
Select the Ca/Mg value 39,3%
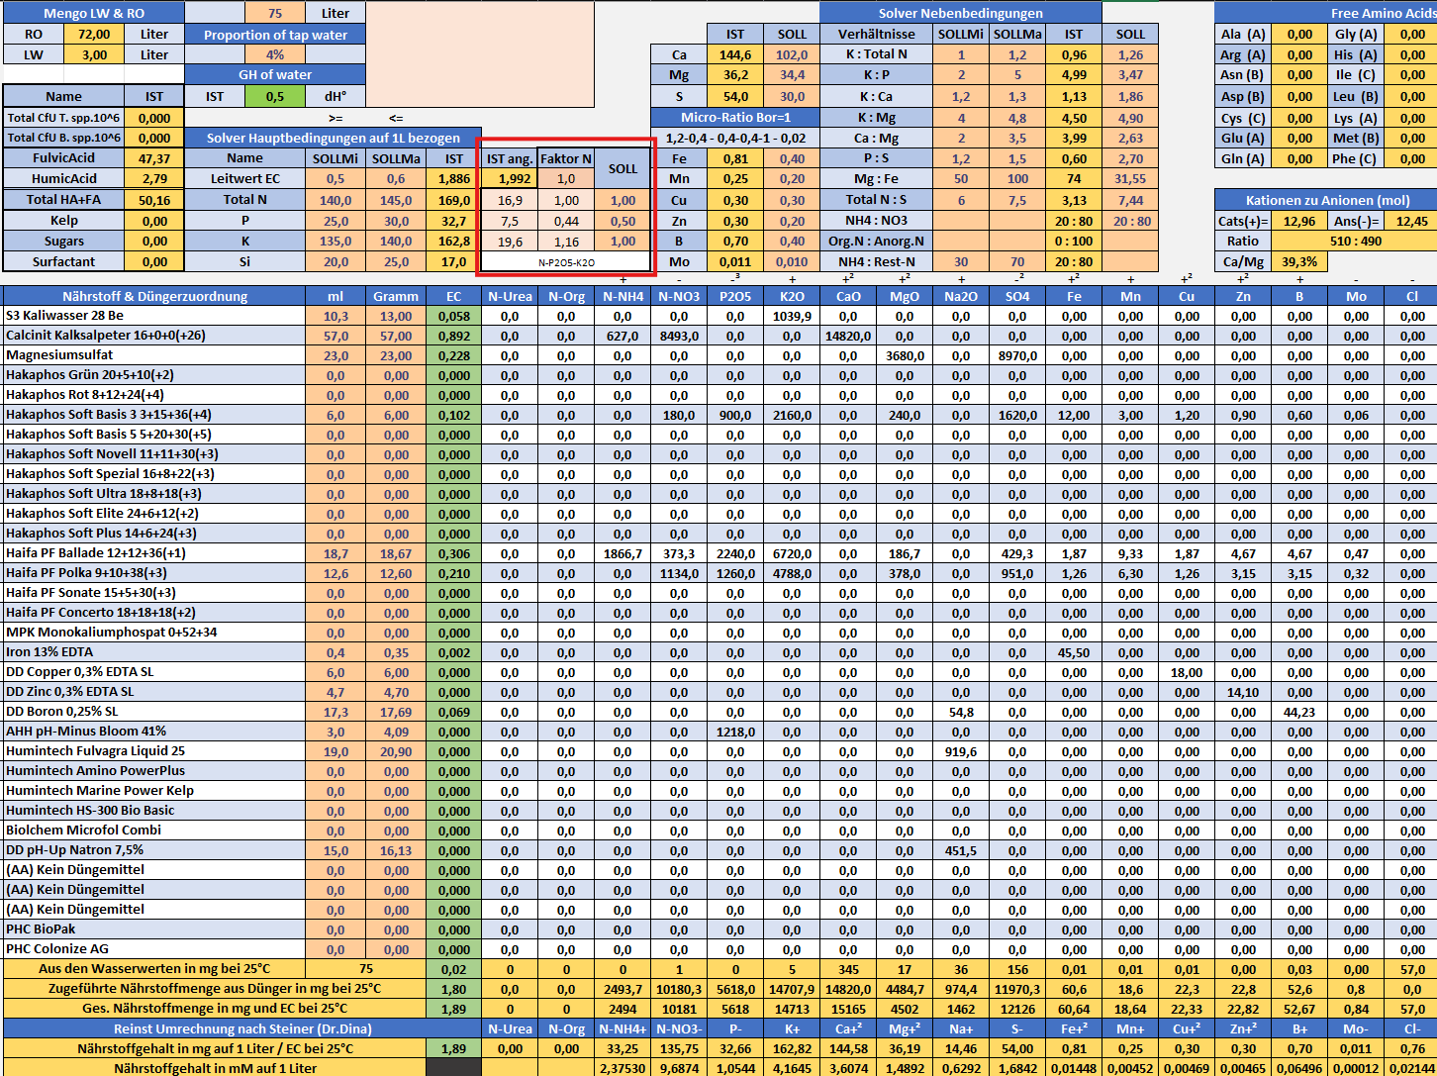(1298, 262)
